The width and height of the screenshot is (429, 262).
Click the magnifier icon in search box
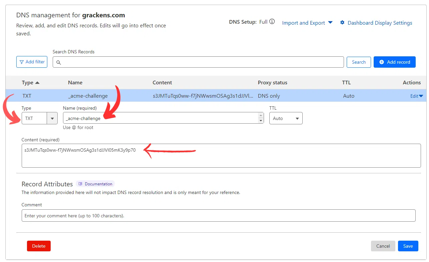tap(59, 62)
